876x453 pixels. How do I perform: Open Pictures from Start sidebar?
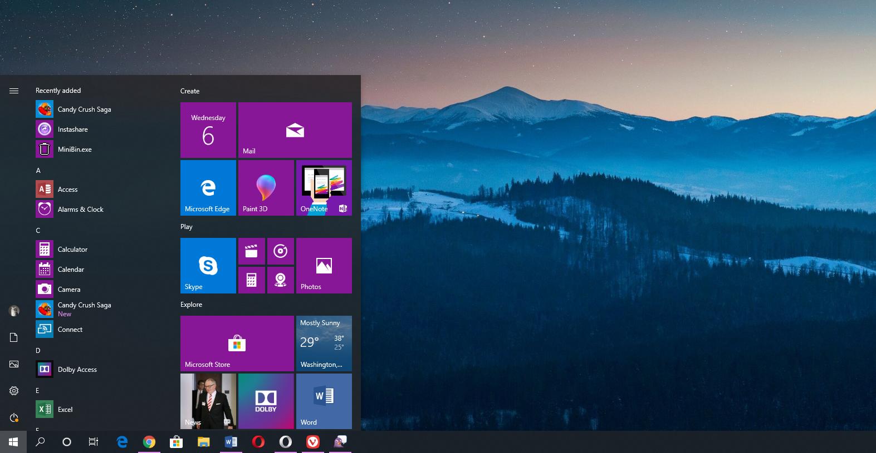(14, 364)
